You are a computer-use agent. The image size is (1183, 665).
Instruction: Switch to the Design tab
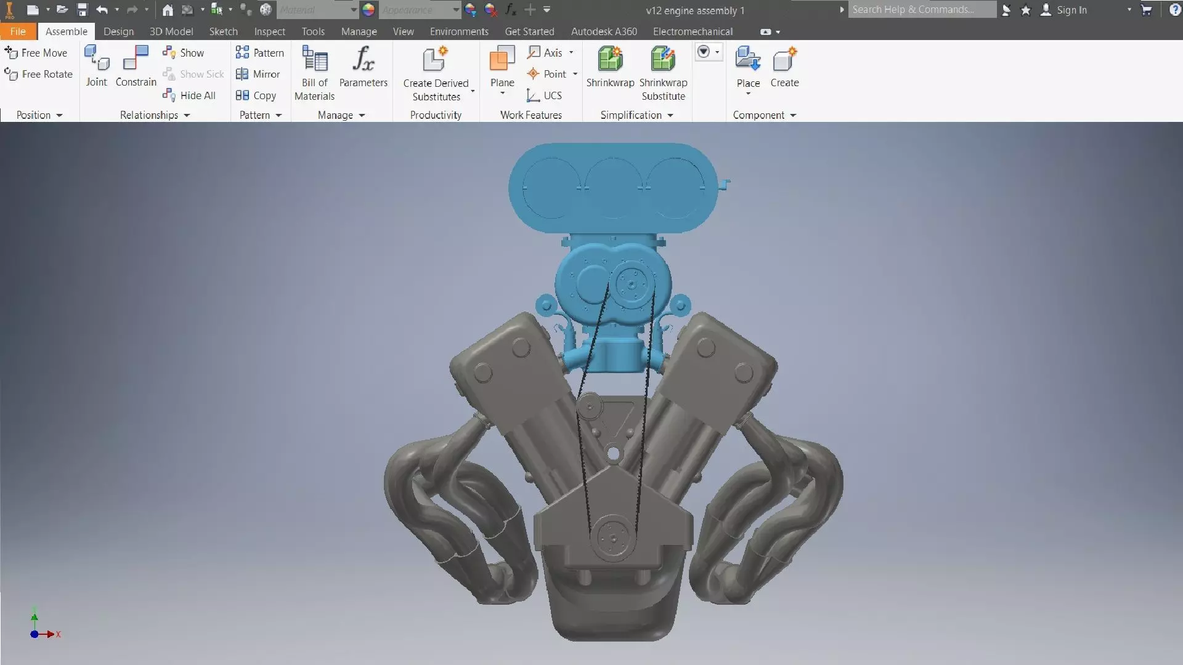click(118, 31)
